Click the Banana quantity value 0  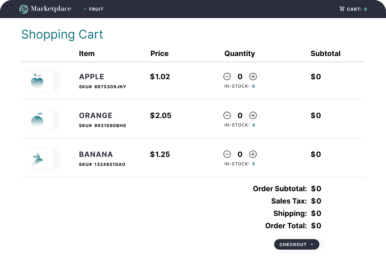pyautogui.click(x=240, y=154)
